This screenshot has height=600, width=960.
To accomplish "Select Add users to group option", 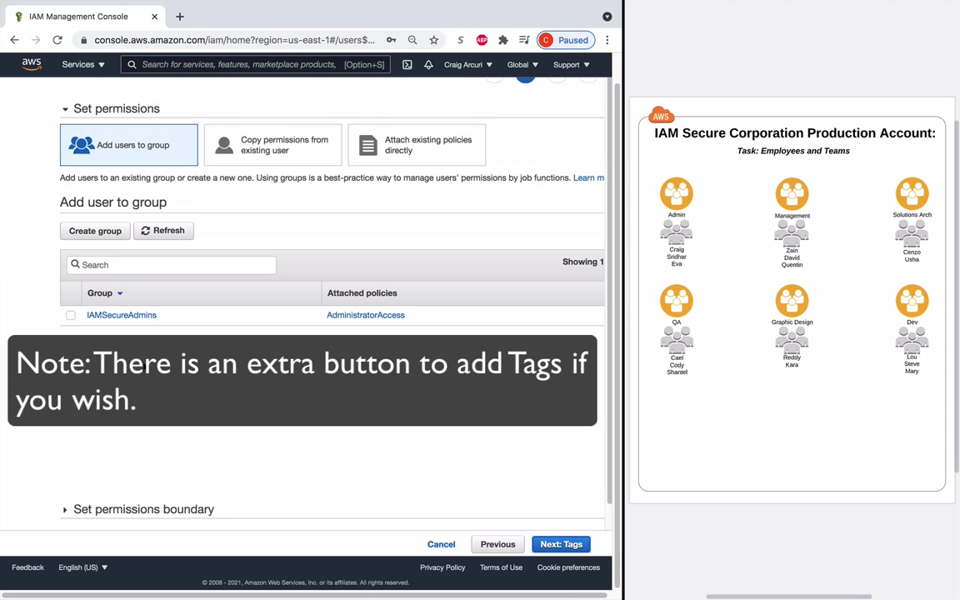I will point(128,145).
